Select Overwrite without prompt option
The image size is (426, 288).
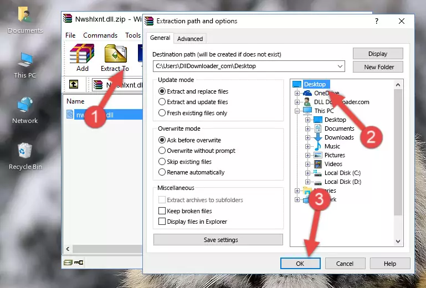(162, 151)
